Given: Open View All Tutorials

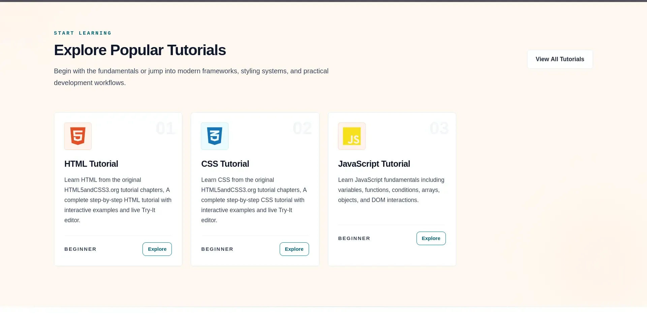Looking at the screenshot, I should (x=560, y=59).
